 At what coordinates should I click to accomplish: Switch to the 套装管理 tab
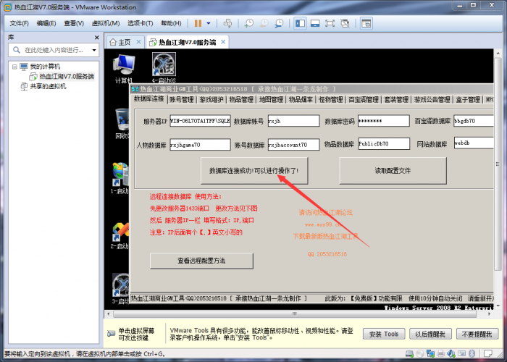click(396, 100)
